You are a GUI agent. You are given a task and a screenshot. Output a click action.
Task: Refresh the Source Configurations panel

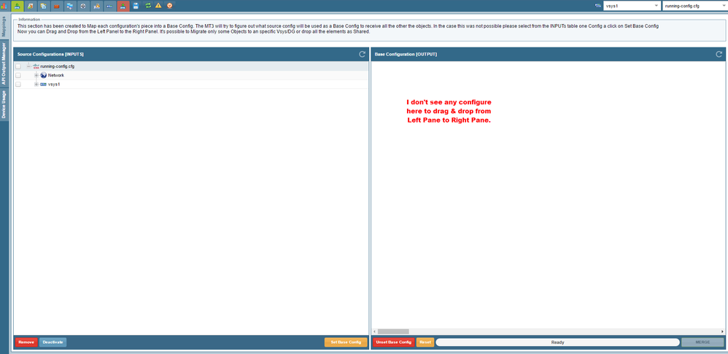(362, 54)
